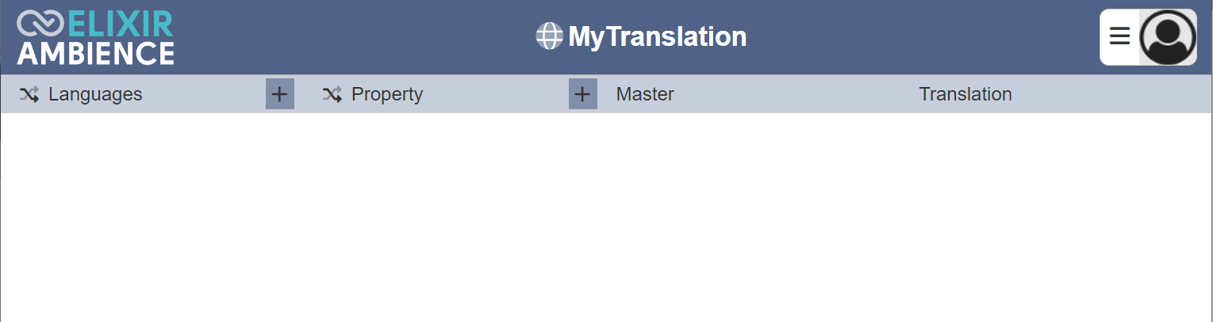This screenshot has width=1213, height=322.
Task: Click the user profile avatar
Action: pos(1168,37)
